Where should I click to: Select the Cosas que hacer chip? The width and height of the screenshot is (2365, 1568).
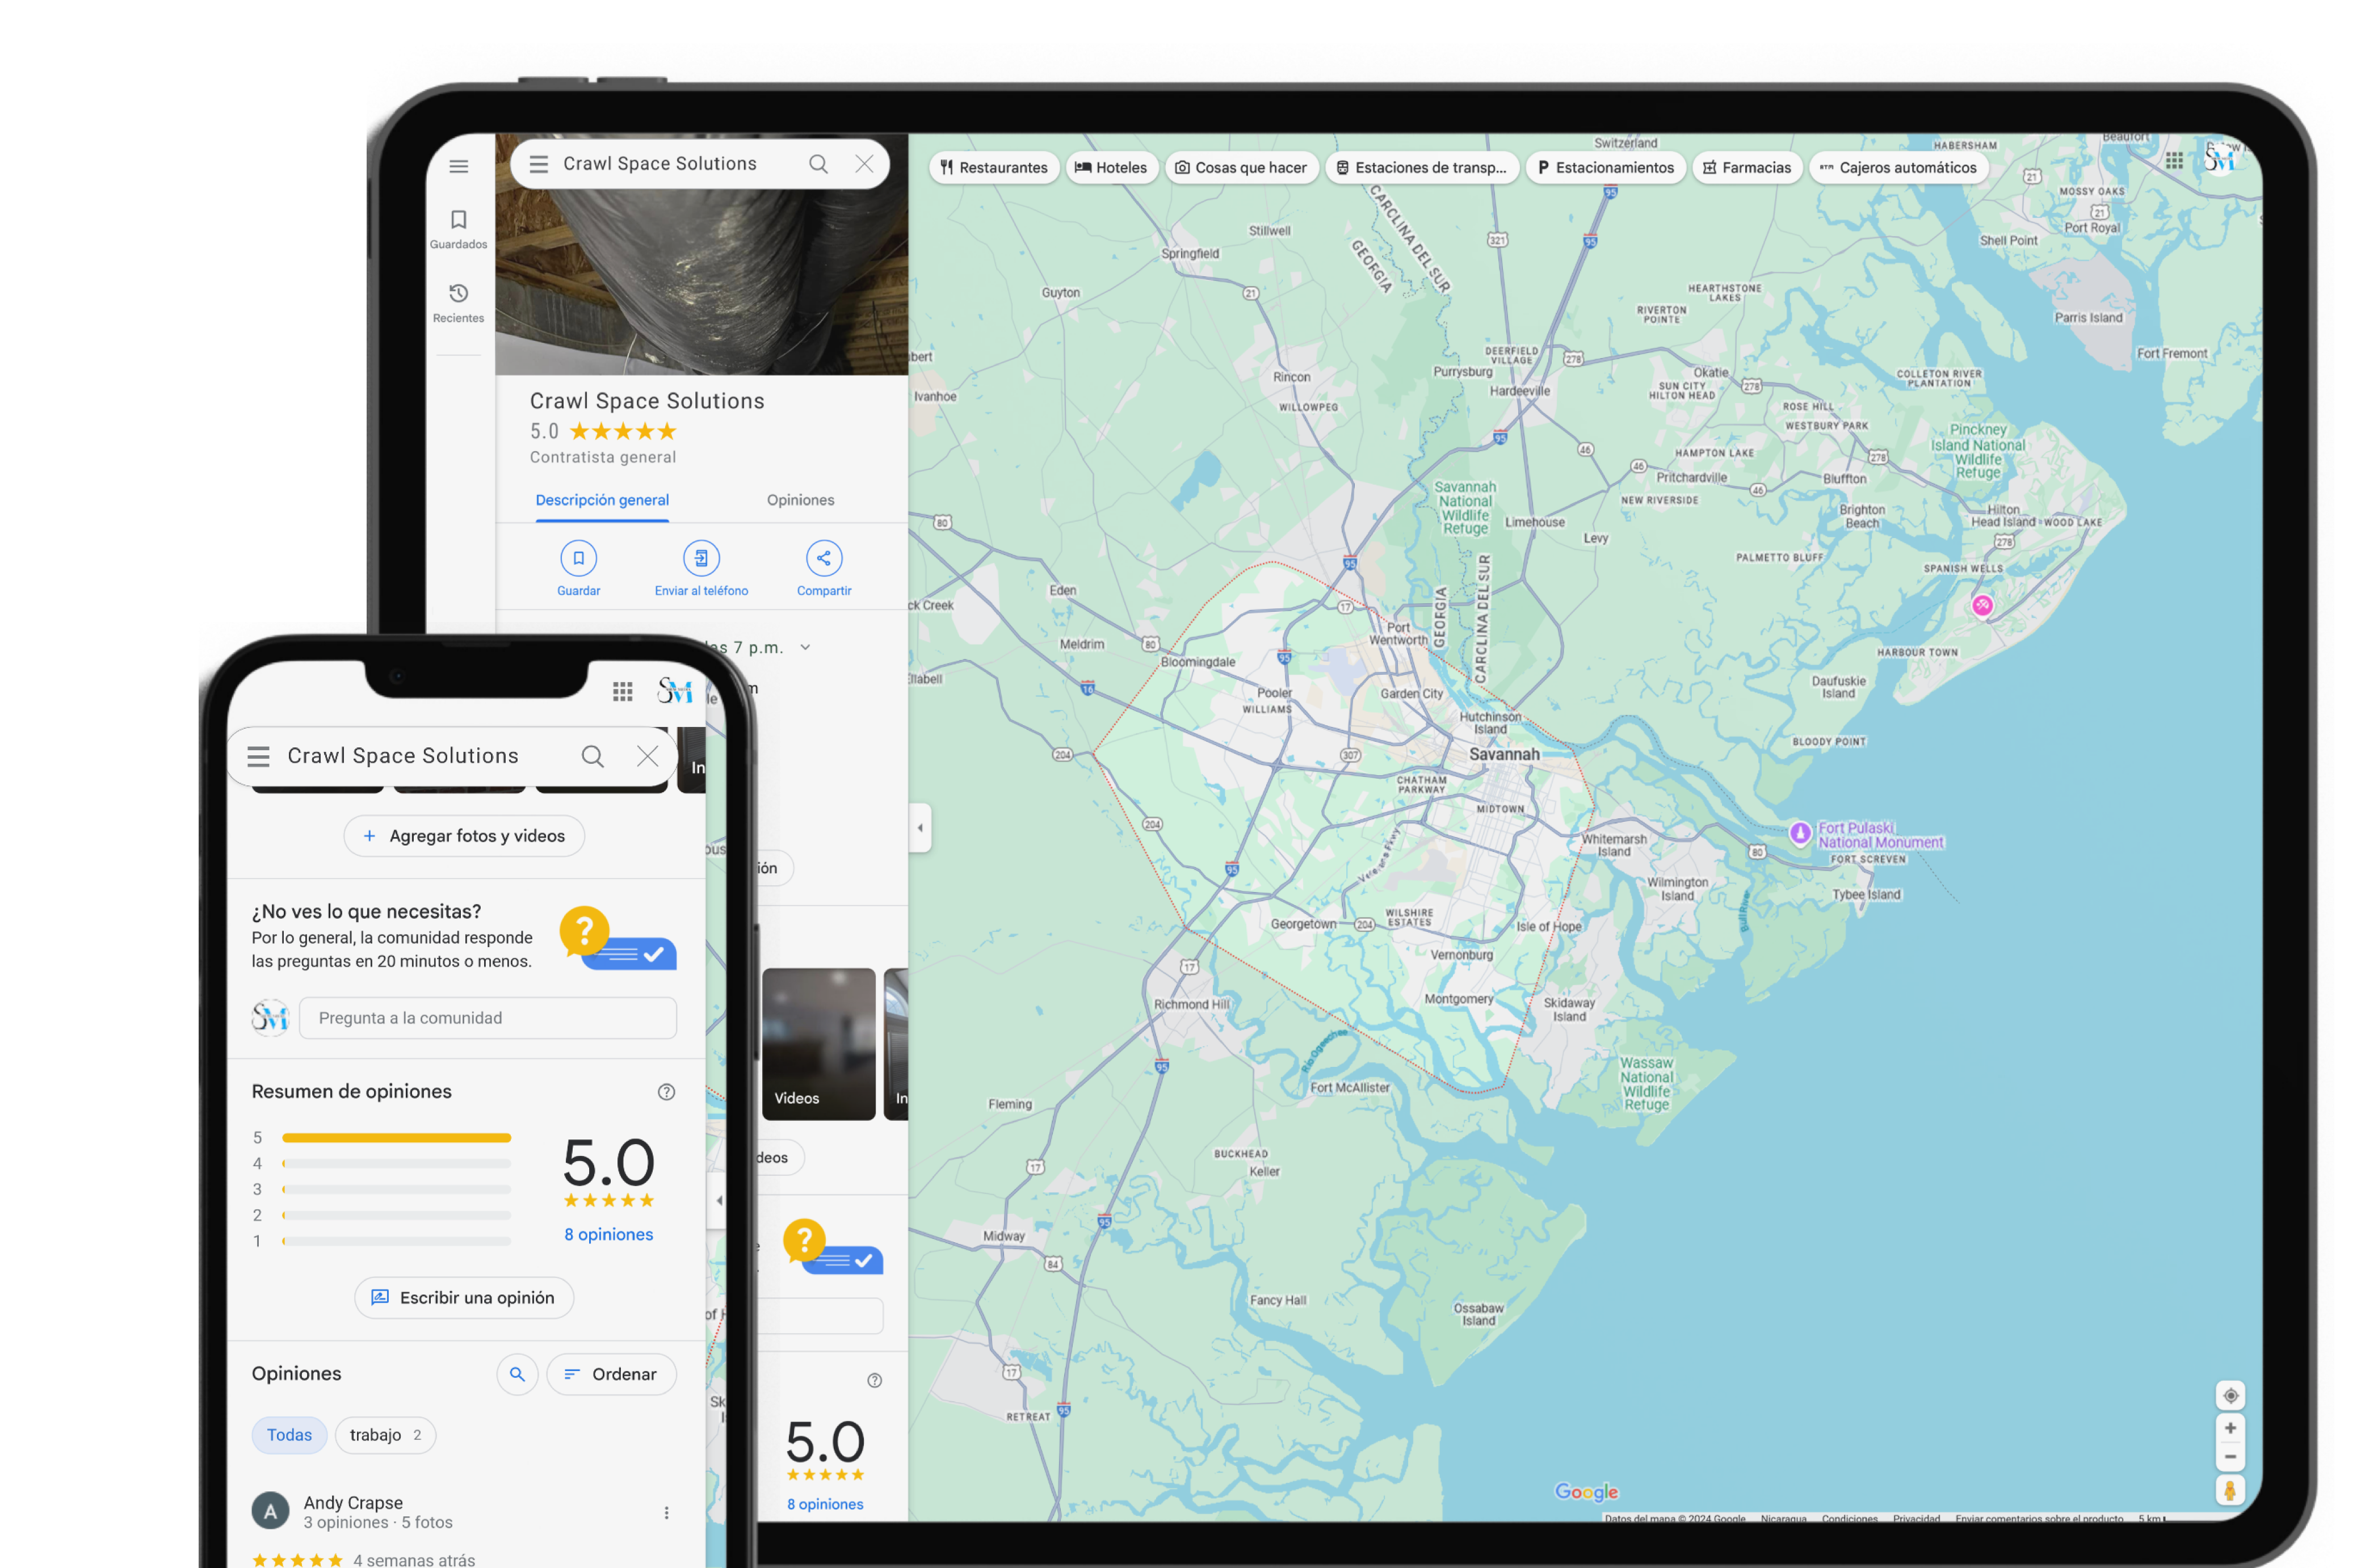(x=1240, y=168)
